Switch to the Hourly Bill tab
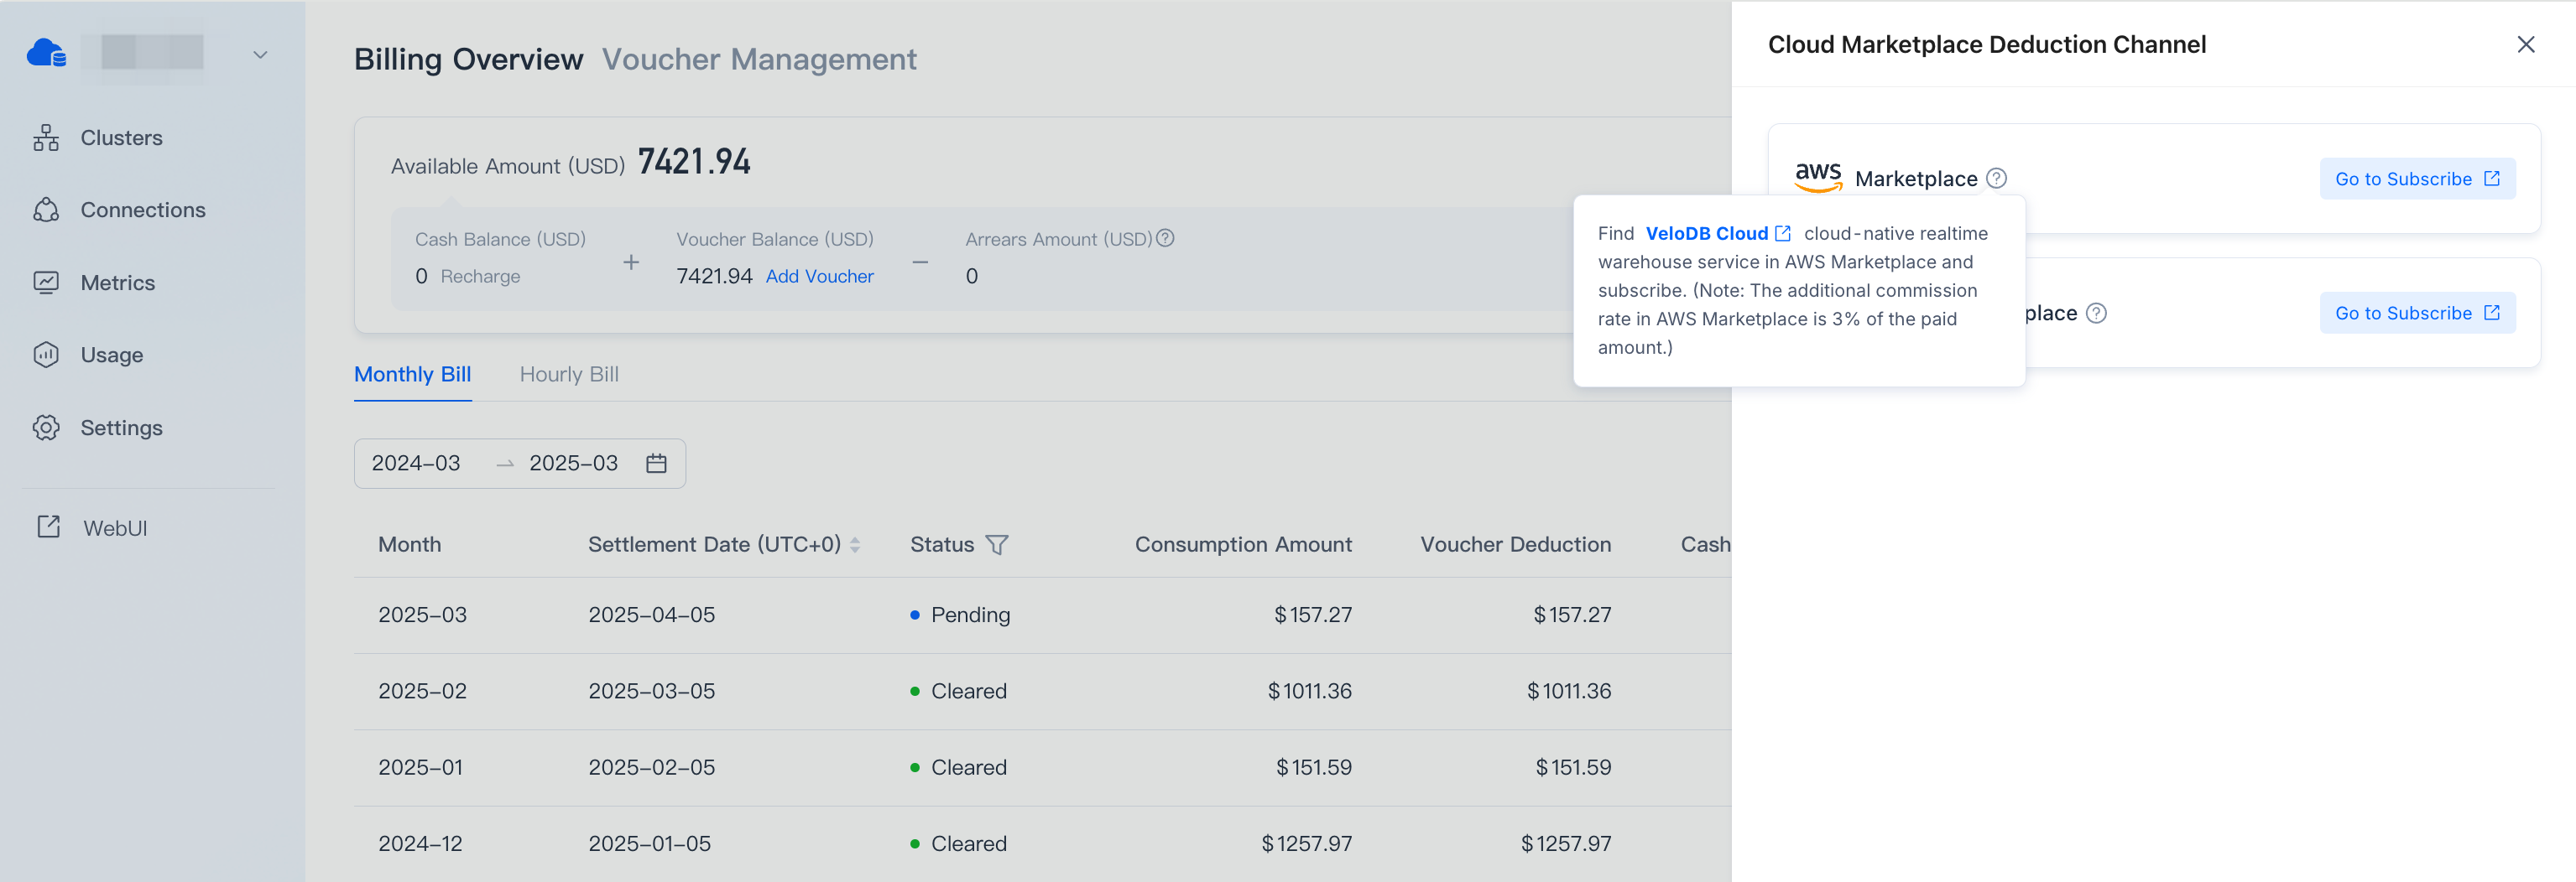 569,375
